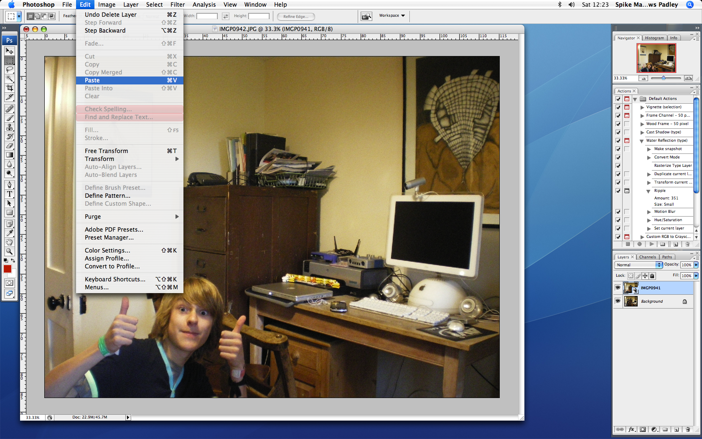The height and width of the screenshot is (439, 702).
Task: Select the Gradient tool
Action: pyautogui.click(x=9, y=155)
